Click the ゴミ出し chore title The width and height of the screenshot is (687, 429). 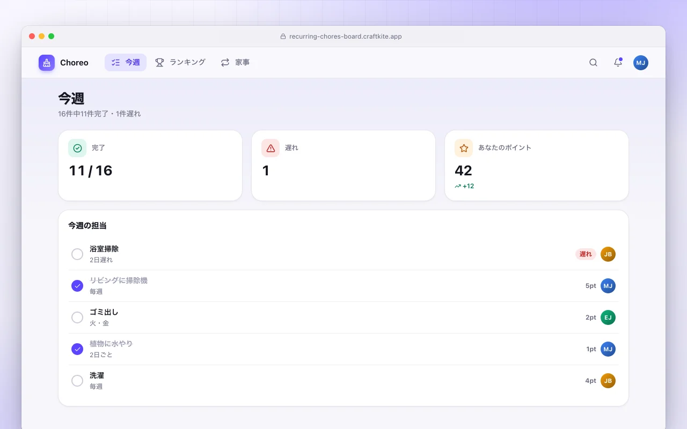(104, 313)
